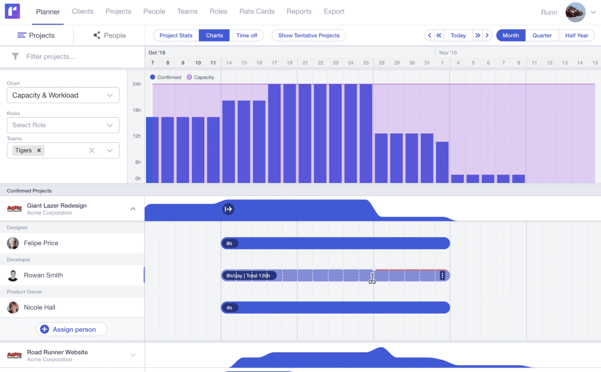Click the scissors split icon on Rowan Smith's bar

click(372, 278)
